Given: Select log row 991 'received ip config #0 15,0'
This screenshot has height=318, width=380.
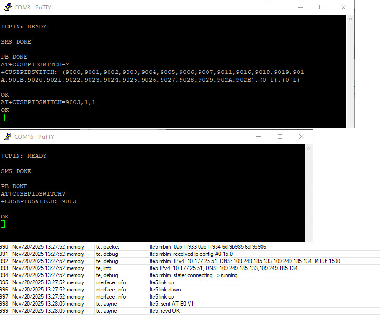Looking at the screenshot, I should pyautogui.click(x=190, y=254).
